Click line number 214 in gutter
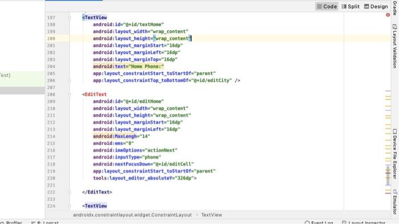This screenshot has width=399, height=224. coord(51,136)
